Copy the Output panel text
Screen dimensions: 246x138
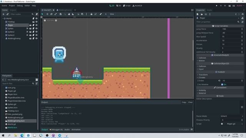pyautogui.click(x=184, y=102)
